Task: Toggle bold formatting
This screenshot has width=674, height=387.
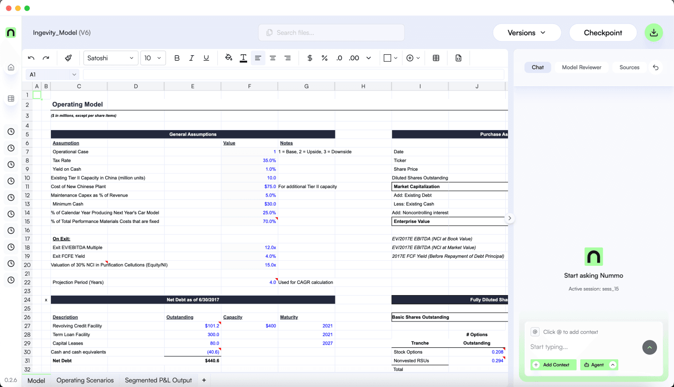Action: pos(177,58)
